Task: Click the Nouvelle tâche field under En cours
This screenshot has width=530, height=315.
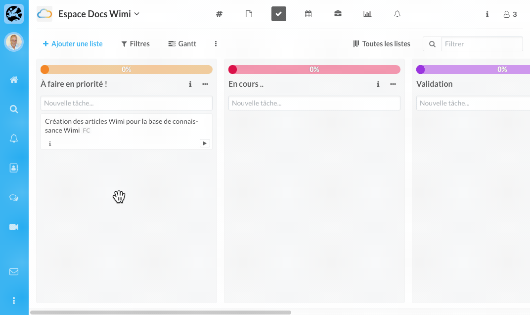Action: point(314,103)
